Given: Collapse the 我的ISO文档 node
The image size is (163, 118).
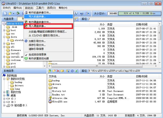Looking at the screenshot, I should (x=4, y=79).
